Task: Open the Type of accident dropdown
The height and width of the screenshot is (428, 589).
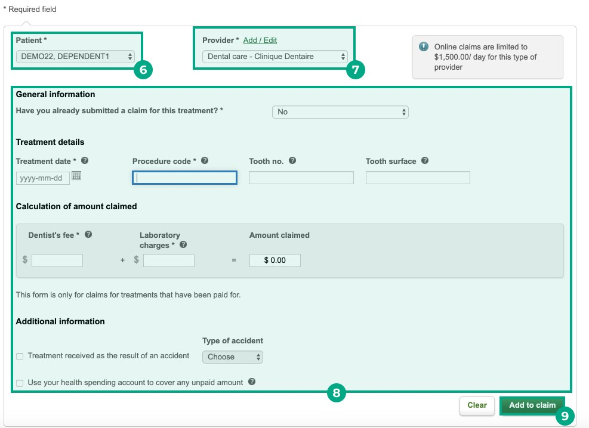Action: (233, 356)
